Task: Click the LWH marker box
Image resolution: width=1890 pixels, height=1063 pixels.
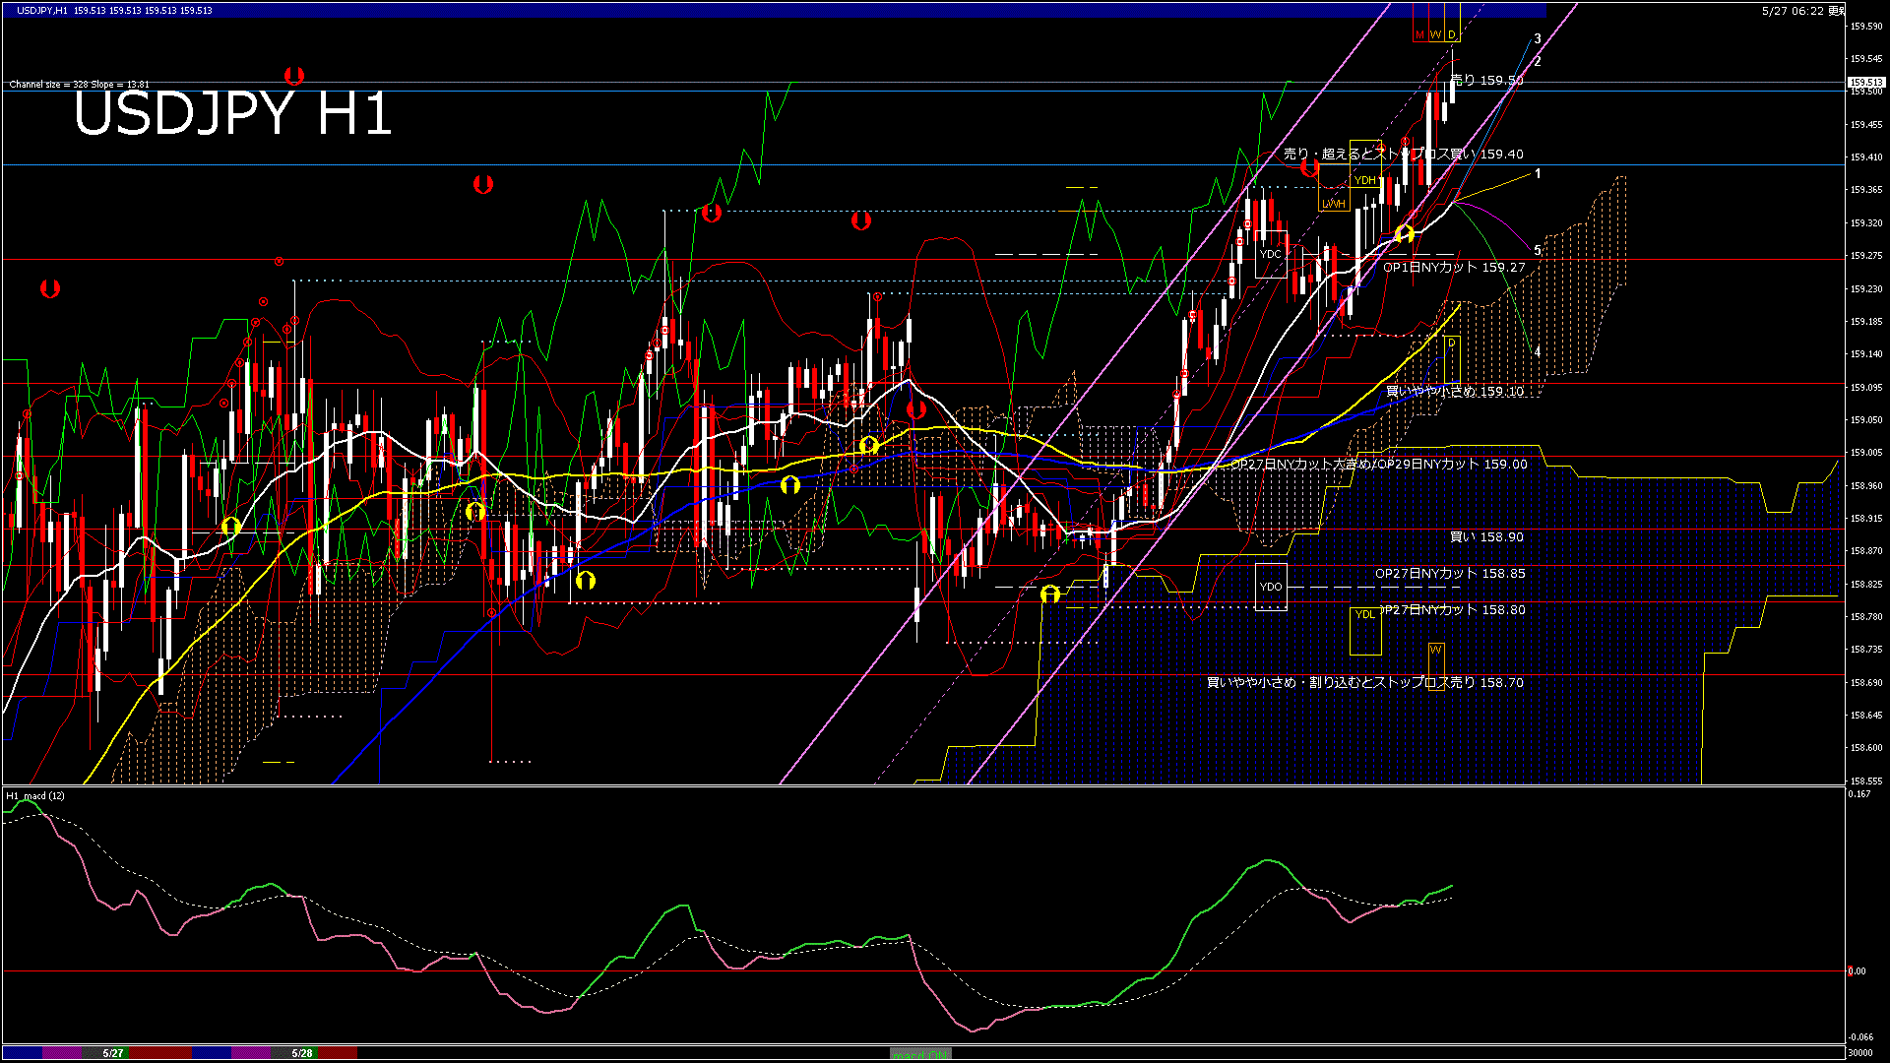Action: tap(1334, 187)
